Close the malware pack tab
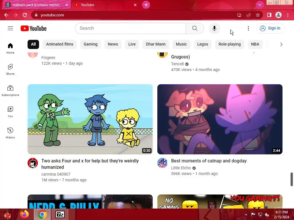The image size is (294, 220). click(x=67, y=5)
